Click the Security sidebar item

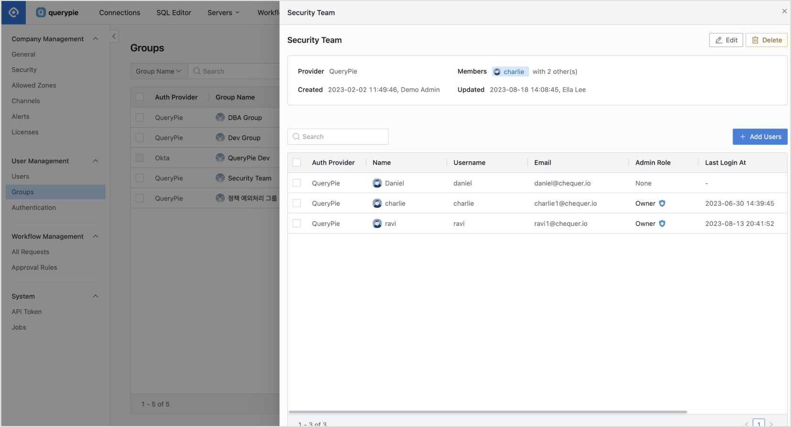(x=24, y=70)
